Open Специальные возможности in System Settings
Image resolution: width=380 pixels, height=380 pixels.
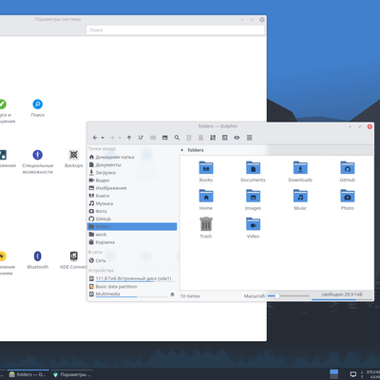(37, 162)
